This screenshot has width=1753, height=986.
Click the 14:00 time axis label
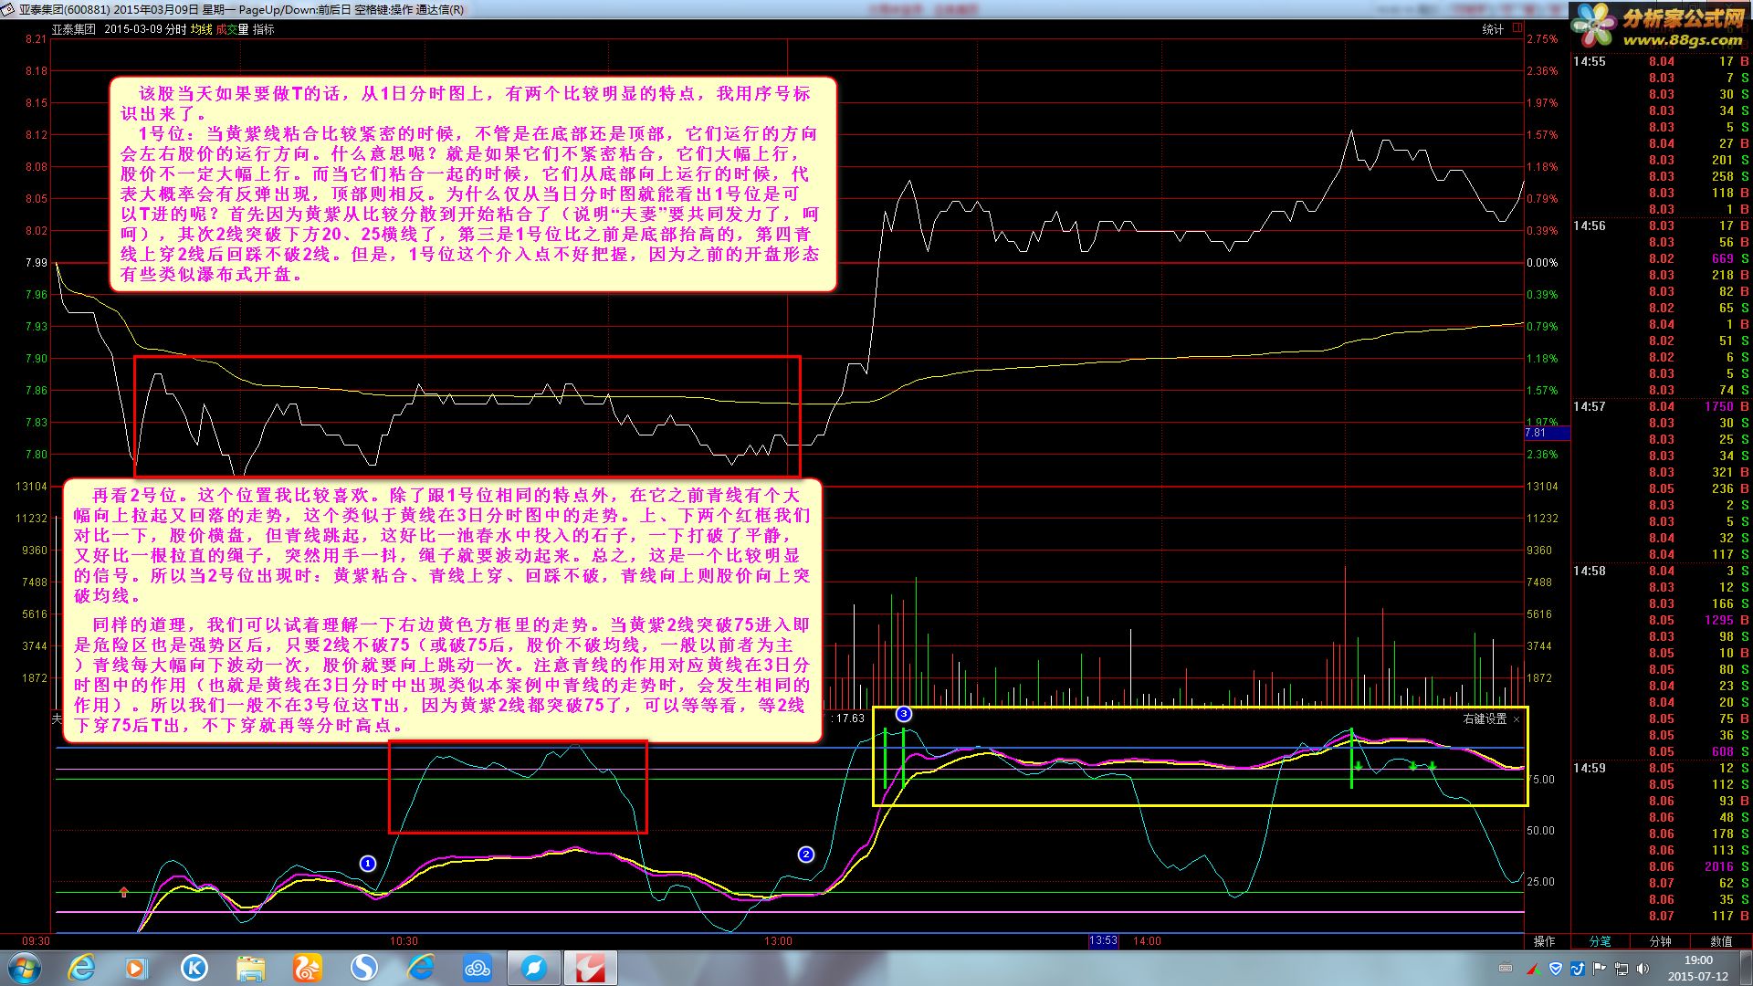(1148, 941)
